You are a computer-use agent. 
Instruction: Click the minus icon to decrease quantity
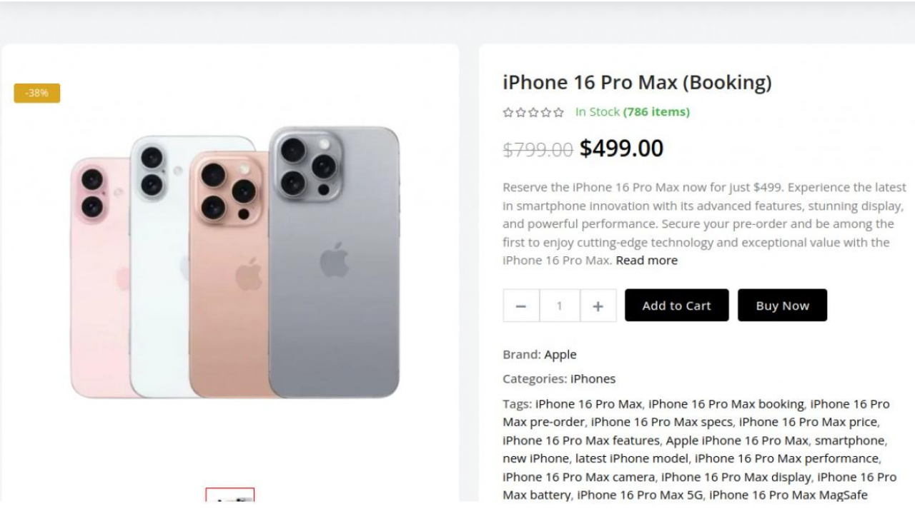(520, 306)
